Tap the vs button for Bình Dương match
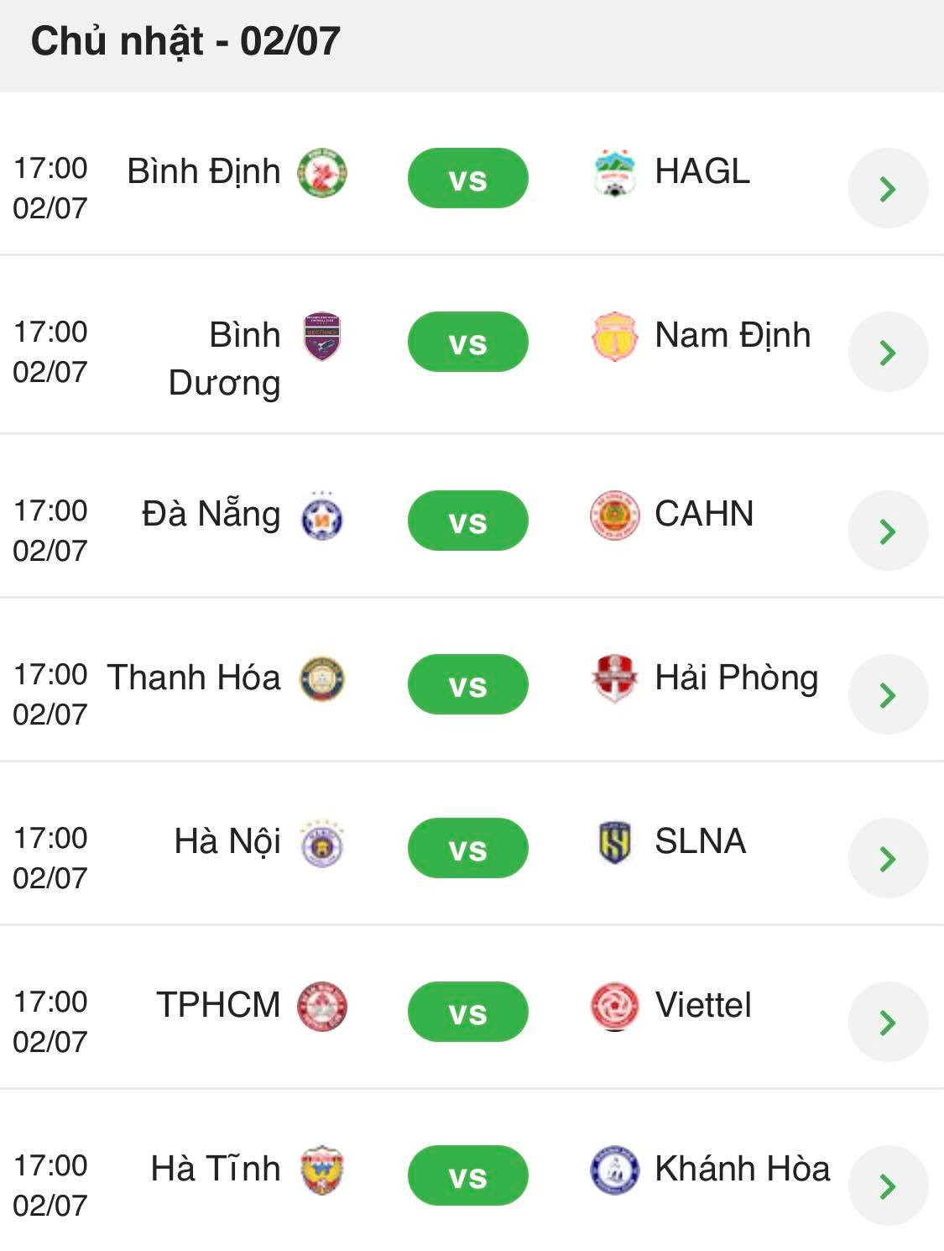The width and height of the screenshot is (944, 1251). 467,343
